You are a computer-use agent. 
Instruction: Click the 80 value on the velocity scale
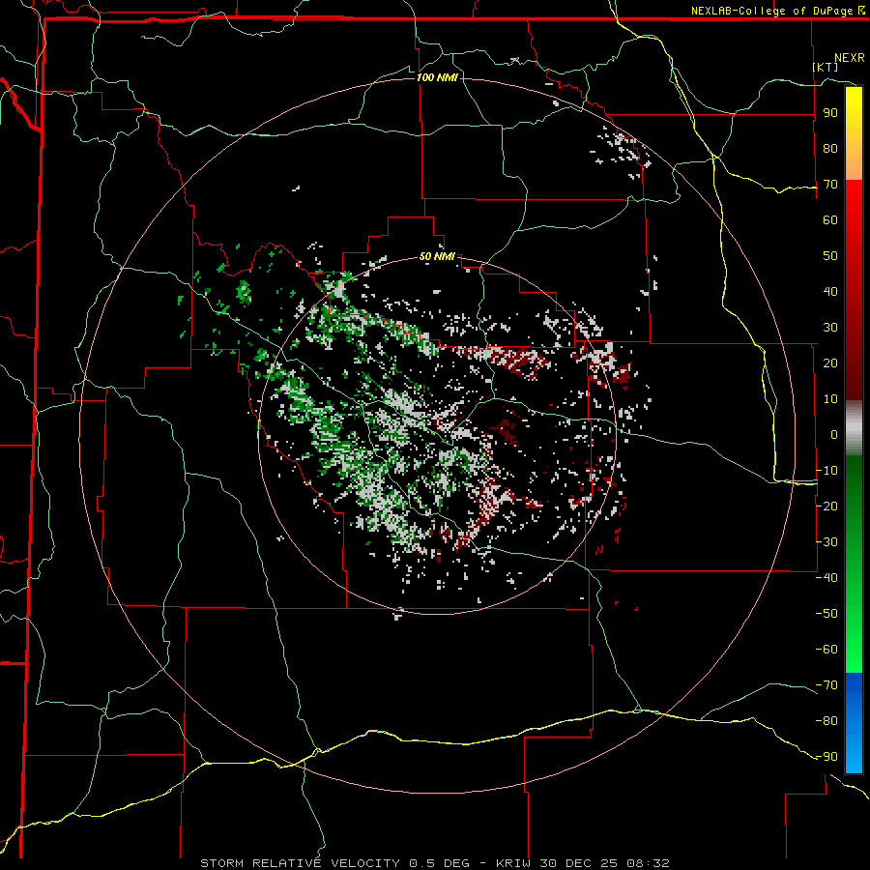pyautogui.click(x=830, y=148)
